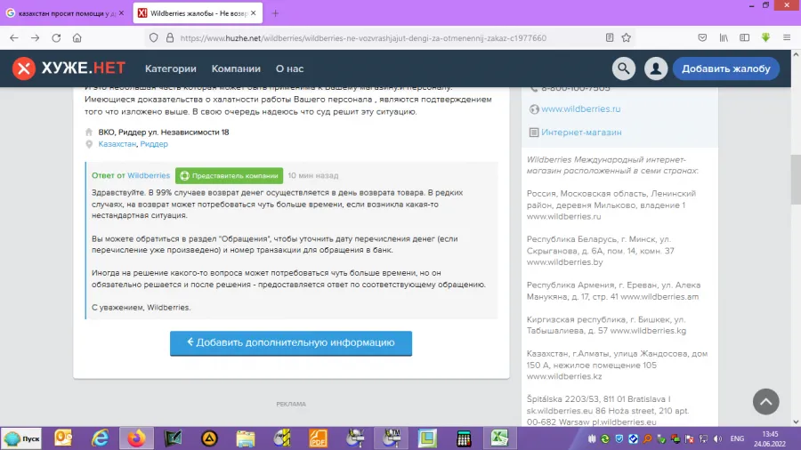
Task: Open the Firefox hamburger menu
Action: pyautogui.click(x=787, y=37)
